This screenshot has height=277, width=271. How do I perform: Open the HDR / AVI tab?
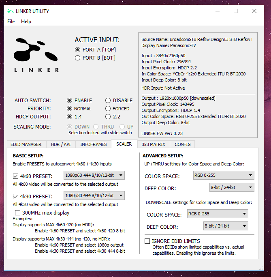pos(60,144)
